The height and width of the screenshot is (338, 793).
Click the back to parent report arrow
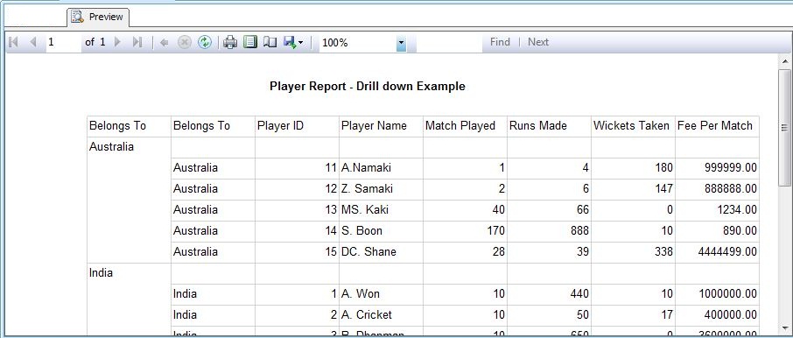pyautogui.click(x=164, y=43)
